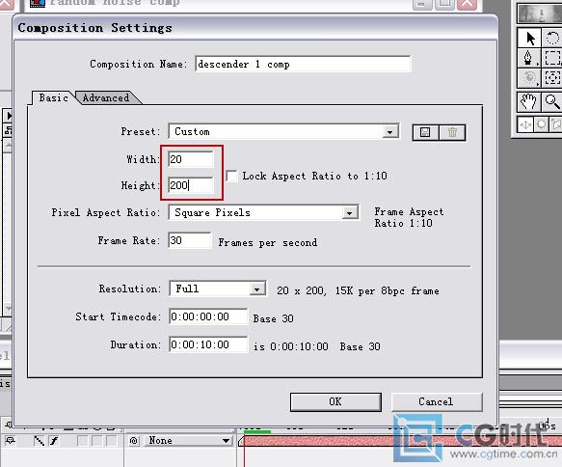Switch to the Basic tab
Image resolution: width=562 pixels, height=467 pixels.
[53, 97]
